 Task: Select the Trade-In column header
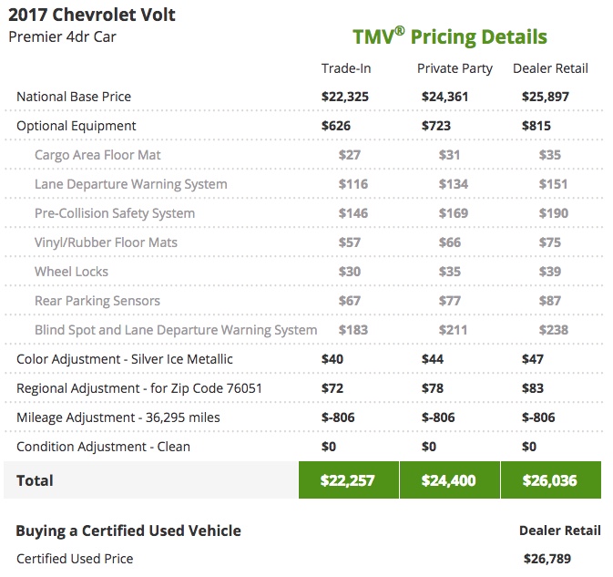[x=346, y=68]
